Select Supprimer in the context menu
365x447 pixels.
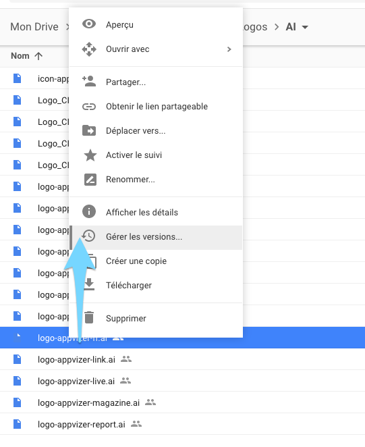(156, 319)
